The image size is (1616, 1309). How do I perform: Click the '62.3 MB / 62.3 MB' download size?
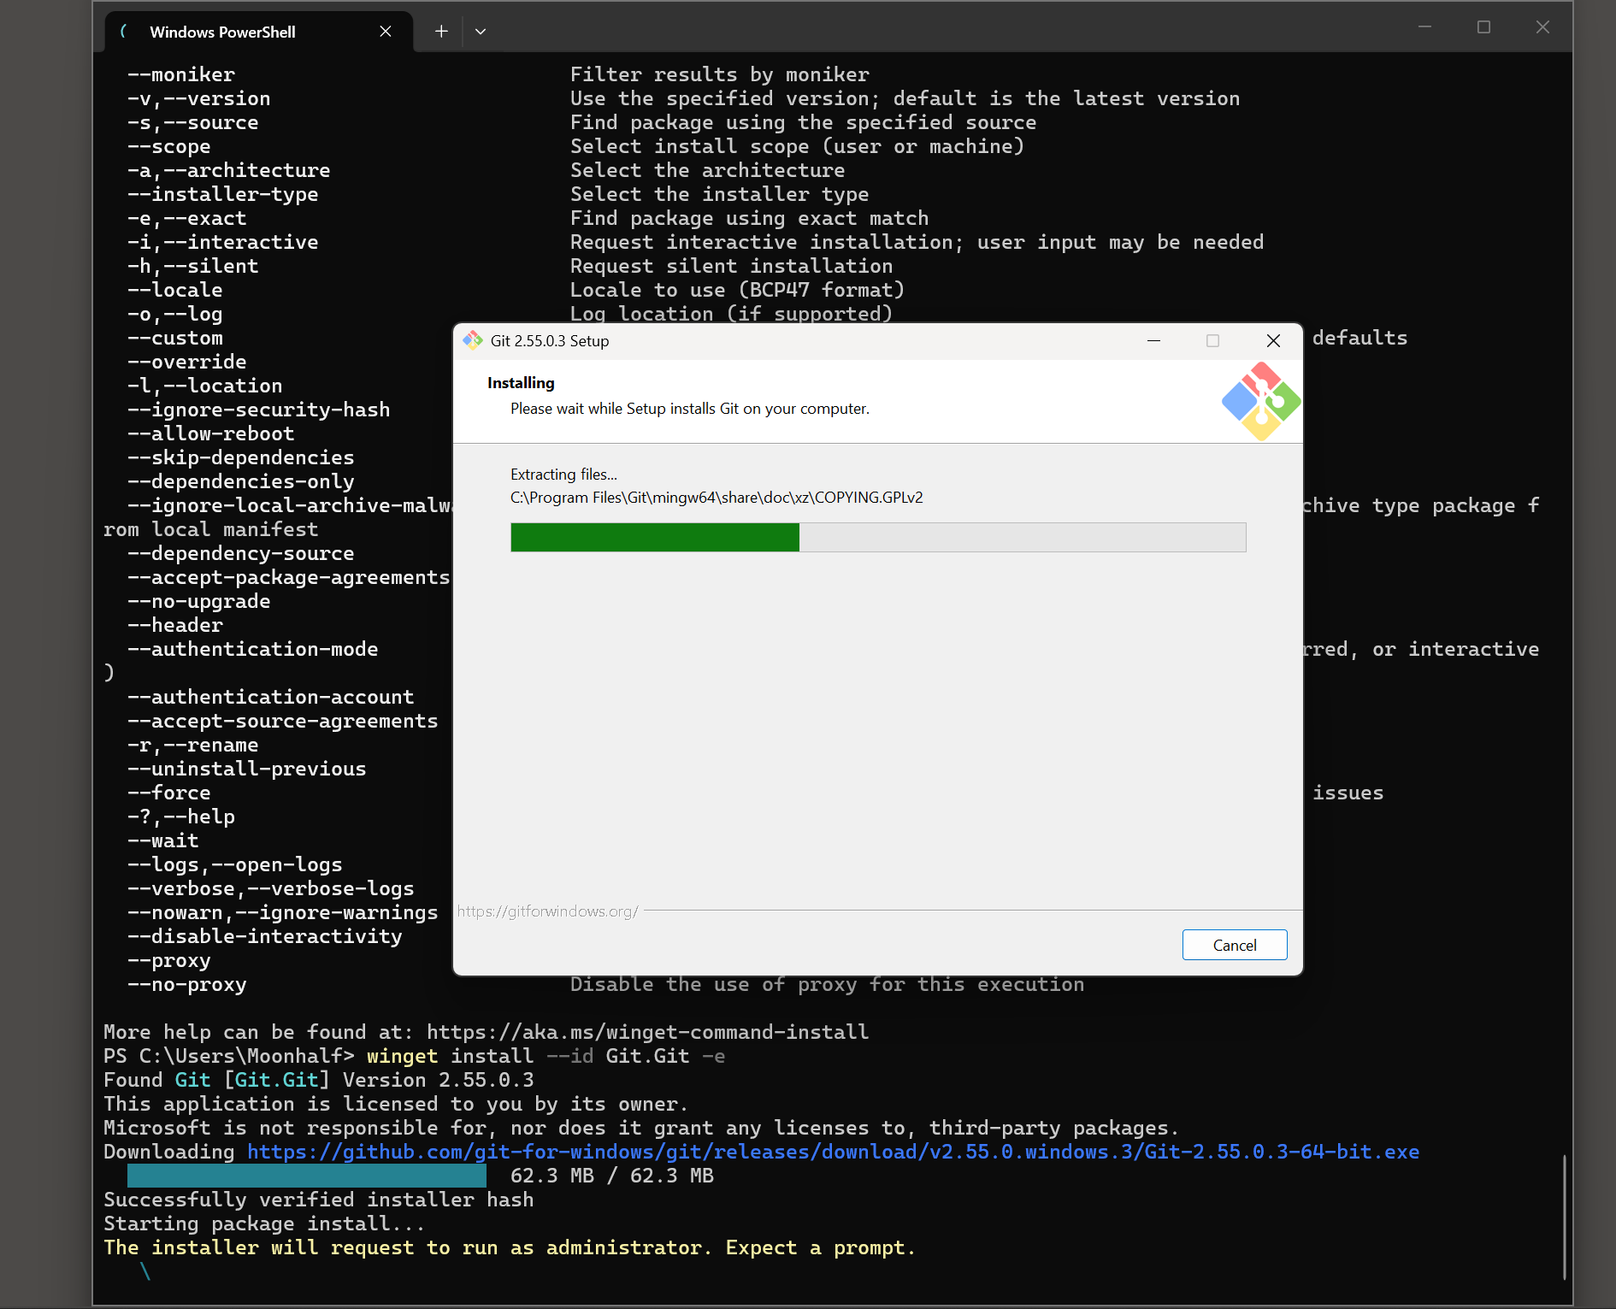612,1176
